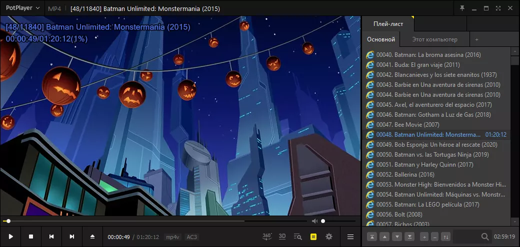Select the Плей-лист tab
Viewport: 520px width, 247px height.
pos(388,24)
